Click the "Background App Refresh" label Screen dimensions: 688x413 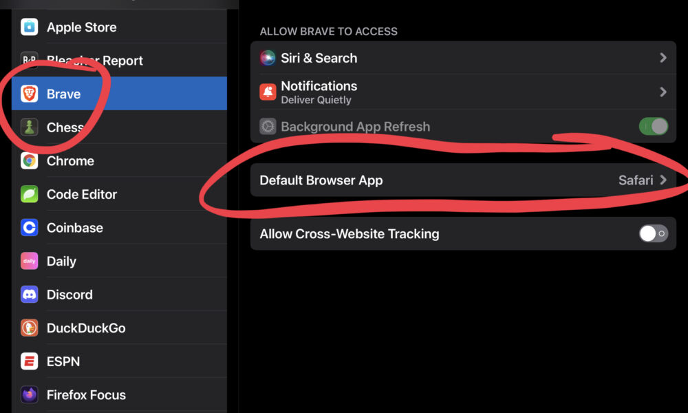(356, 127)
